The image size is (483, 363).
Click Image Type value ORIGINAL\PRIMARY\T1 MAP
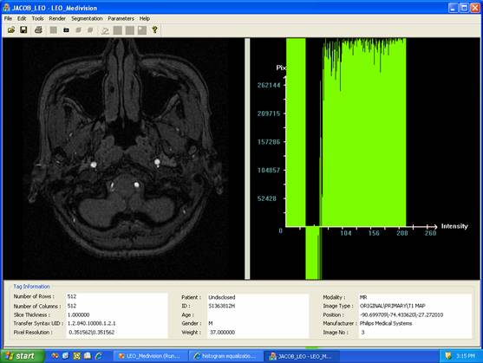pyautogui.click(x=393, y=306)
